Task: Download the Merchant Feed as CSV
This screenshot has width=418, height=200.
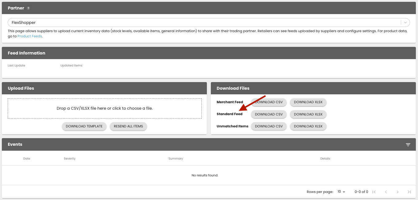Action: (269, 102)
